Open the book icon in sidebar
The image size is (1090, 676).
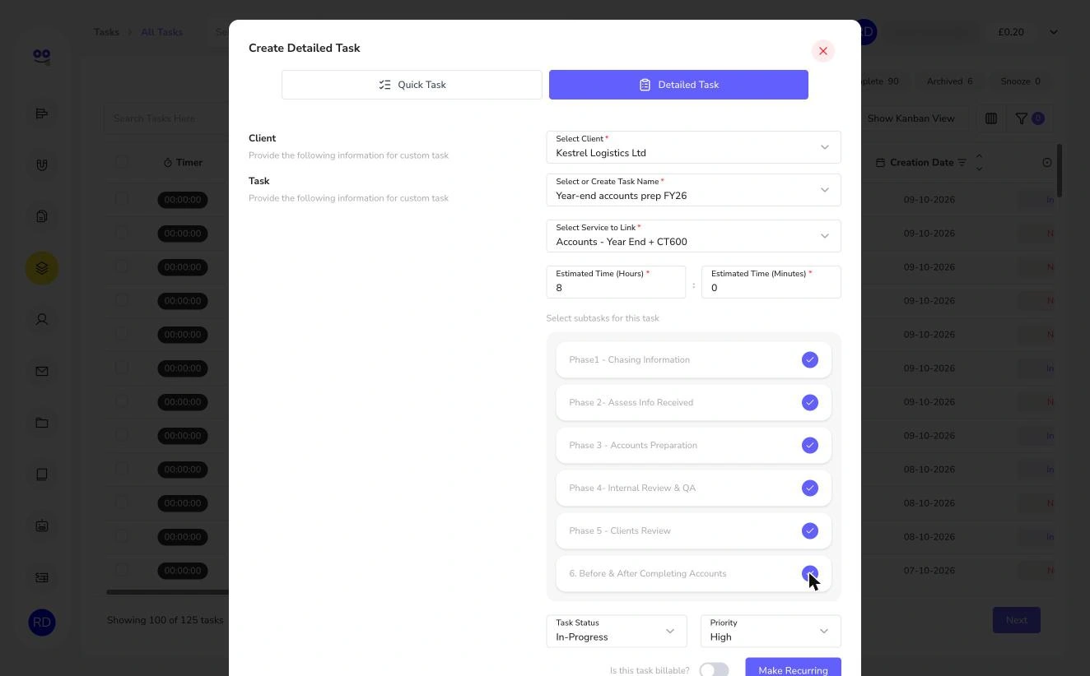click(x=42, y=474)
